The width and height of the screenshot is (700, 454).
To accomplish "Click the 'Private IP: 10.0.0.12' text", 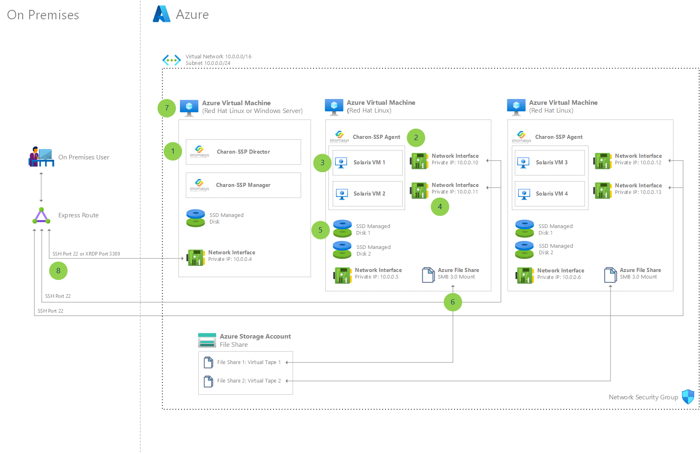I will click(x=638, y=163).
